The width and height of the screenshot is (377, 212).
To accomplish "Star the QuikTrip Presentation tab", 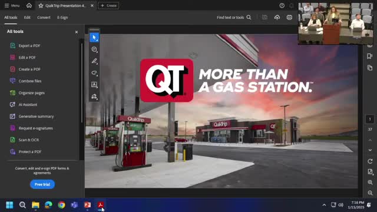I will coord(41,5).
